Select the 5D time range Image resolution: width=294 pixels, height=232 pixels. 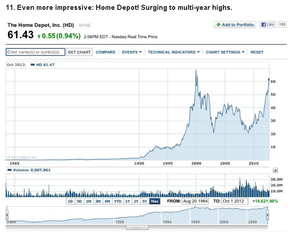[79, 201]
